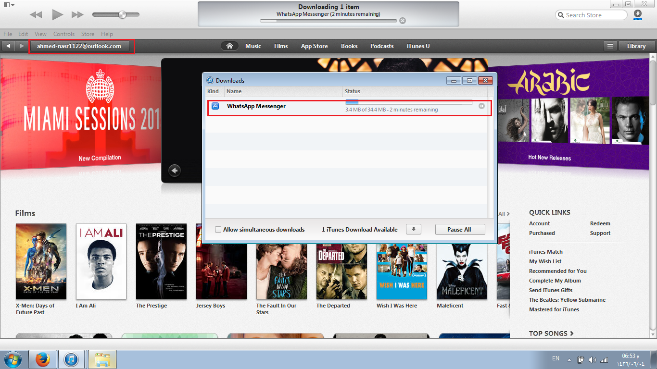Click the Jersey Boys title link
The width and height of the screenshot is (657, 369).
[x=211, y=306]
